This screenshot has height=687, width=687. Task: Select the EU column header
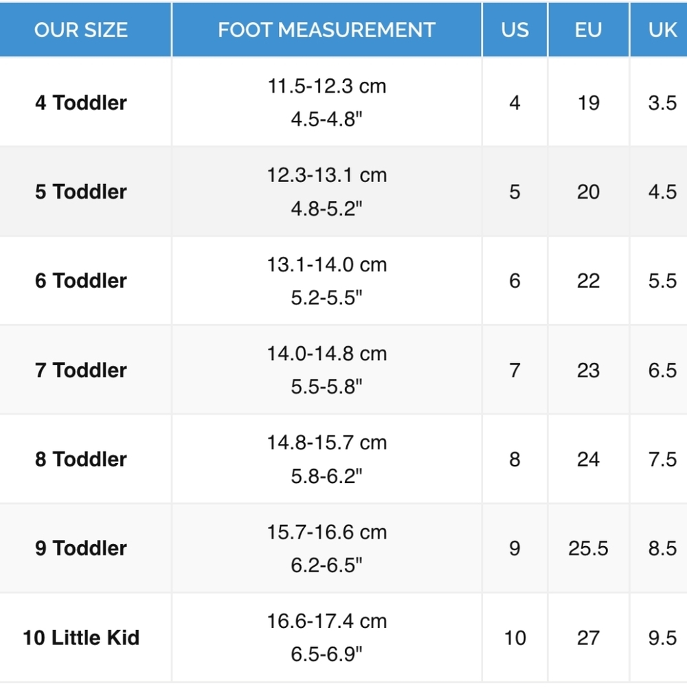pos(589,30)
